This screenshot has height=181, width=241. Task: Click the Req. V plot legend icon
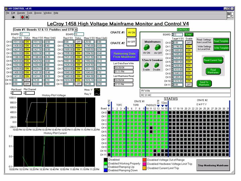97,94
